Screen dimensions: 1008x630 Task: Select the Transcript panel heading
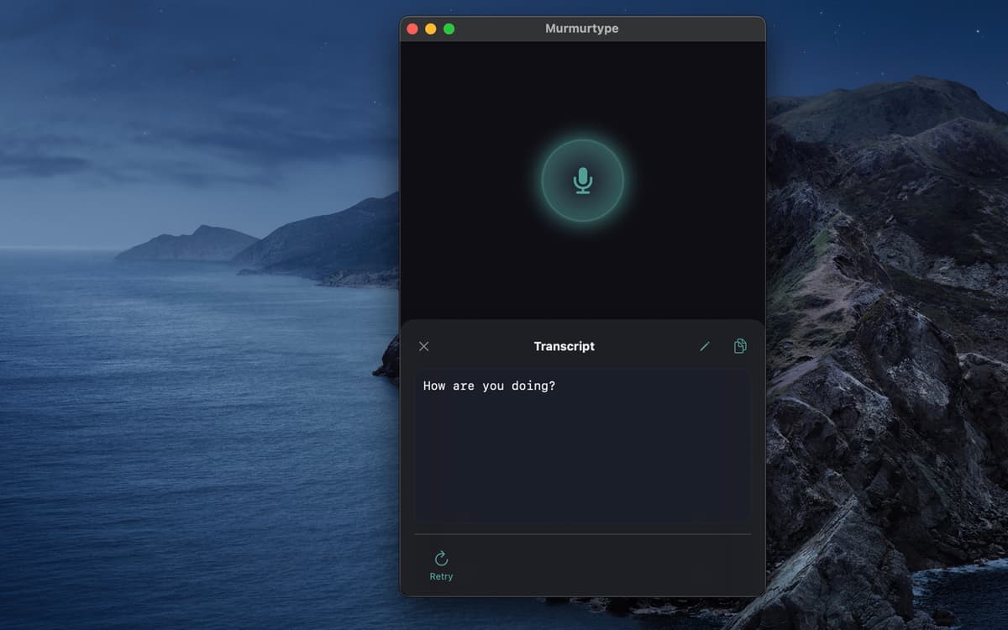click(564, 346)
